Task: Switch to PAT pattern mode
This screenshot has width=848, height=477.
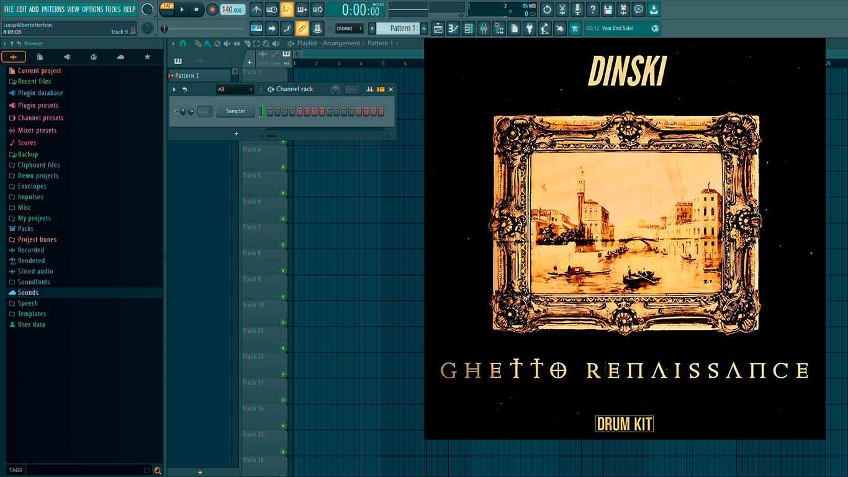Action: pos(167,6)
